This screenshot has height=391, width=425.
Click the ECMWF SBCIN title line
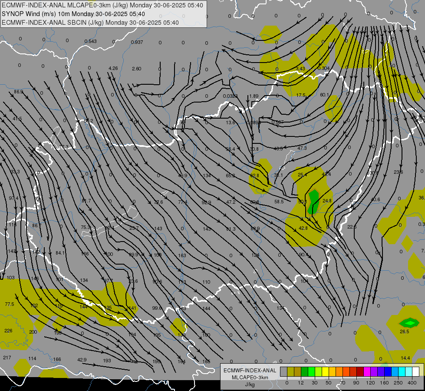coord(90,23)
